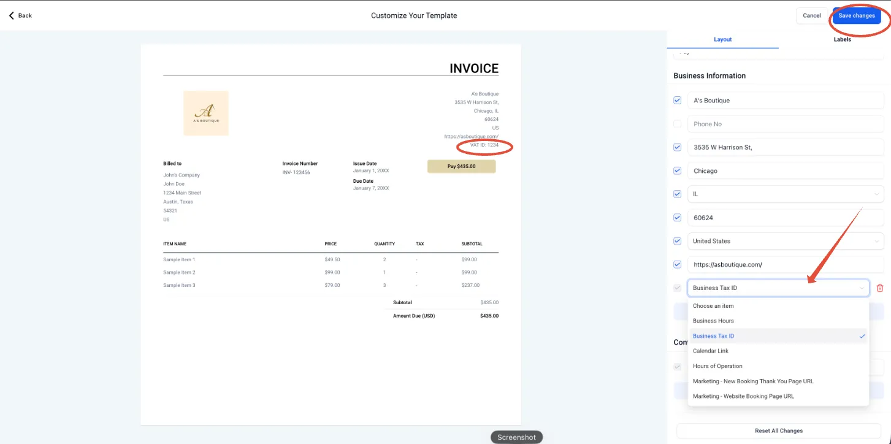
Task: Click the January 1, 20XX issue date
Action: click(x=371, y=171)
